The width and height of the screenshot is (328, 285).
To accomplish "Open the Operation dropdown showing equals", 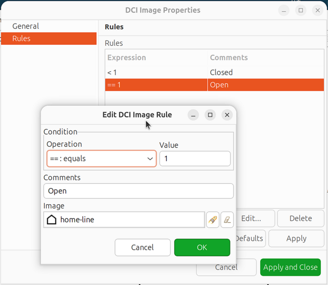I will [x=101, y=159].
